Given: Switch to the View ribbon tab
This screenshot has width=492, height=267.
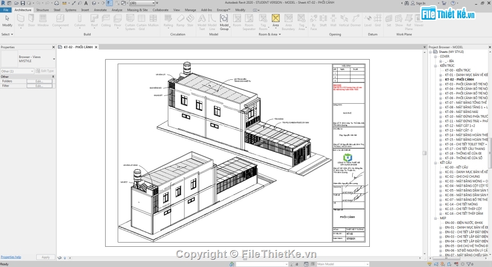Looking at the screenshot, I should point(177,10).
